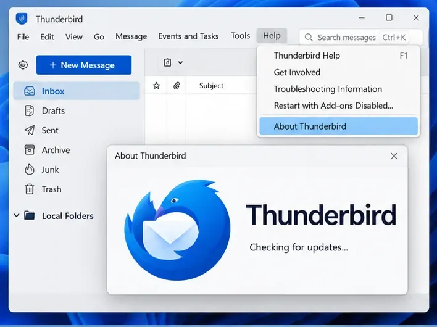Select Restart with Add-ons Disabled
The image size is (437, 327).
339,106
